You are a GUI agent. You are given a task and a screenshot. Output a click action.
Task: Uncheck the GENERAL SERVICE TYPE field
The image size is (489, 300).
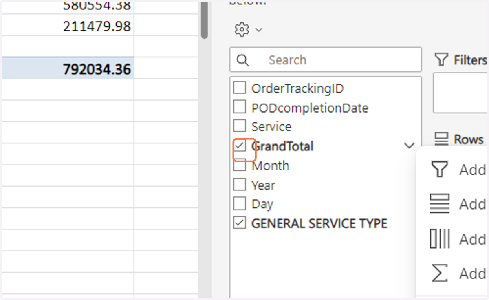tap(240, 223)
